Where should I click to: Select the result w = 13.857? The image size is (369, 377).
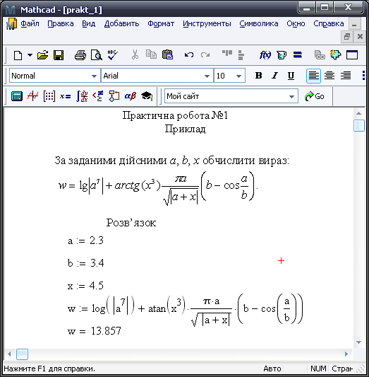(95, 331)
